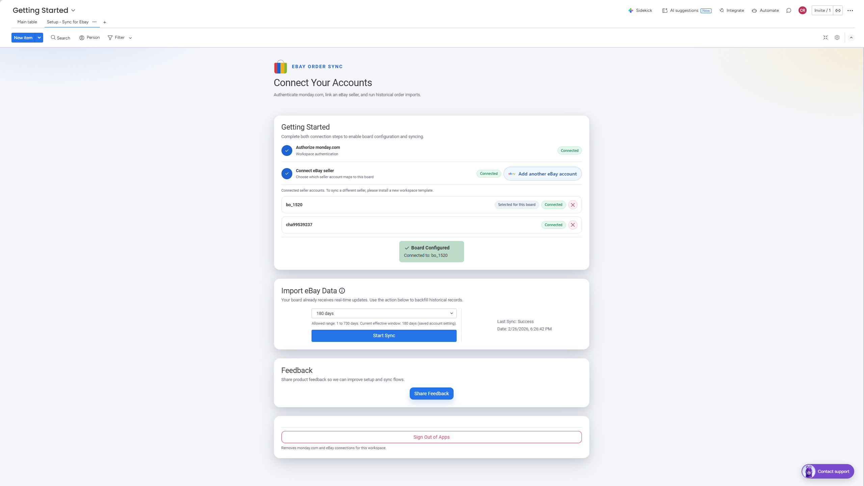Screen dimensions: 864x486
Task: Open the Sidekick assistant
Action: 640,10
